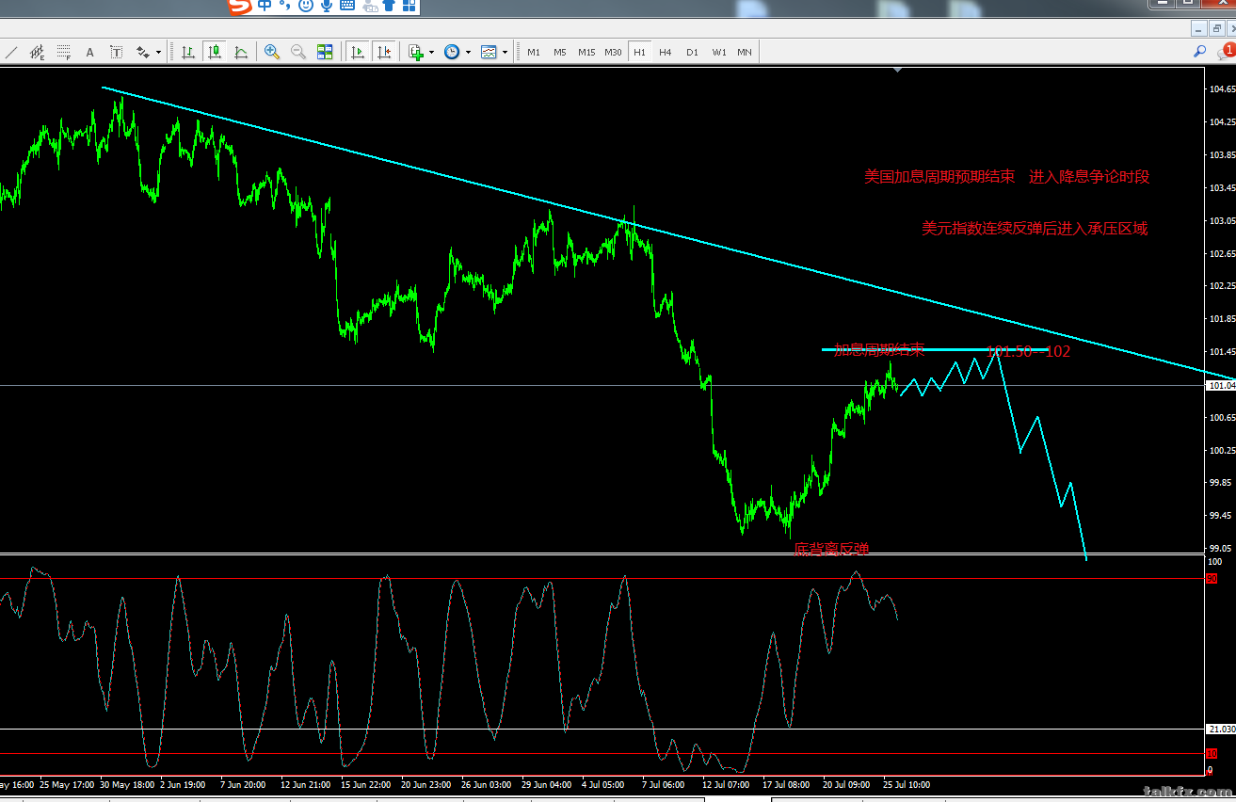This screenshot has height=802, width=1236.
Task: Click the '12 Jul 07:00' time label
Action: [x=726, y=784]
